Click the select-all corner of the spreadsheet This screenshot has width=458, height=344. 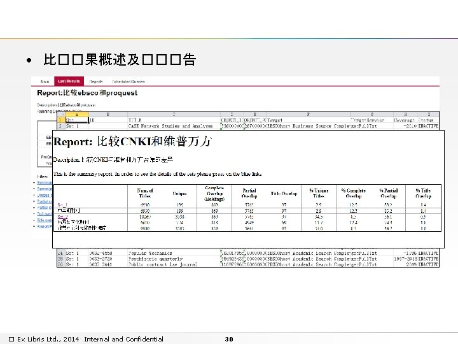(x=61, y=115)
